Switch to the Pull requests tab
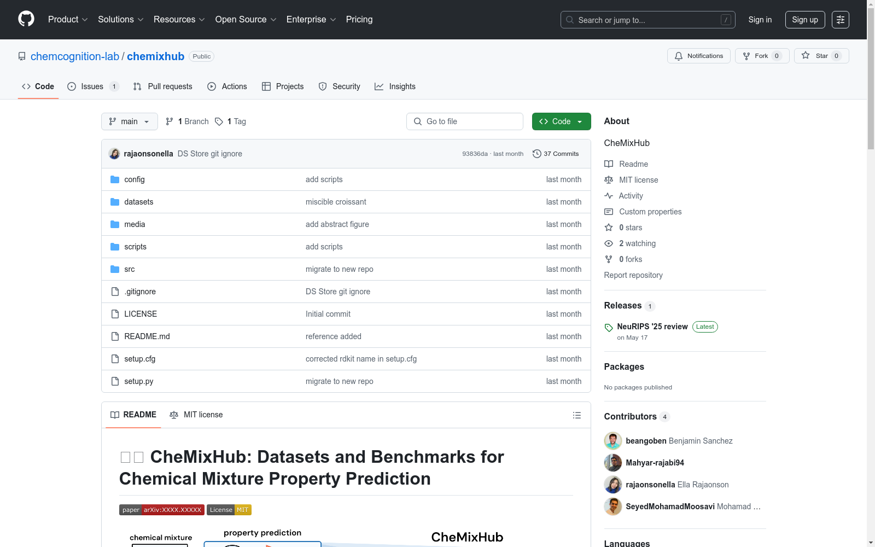875x547 pixels. [163, 86]
